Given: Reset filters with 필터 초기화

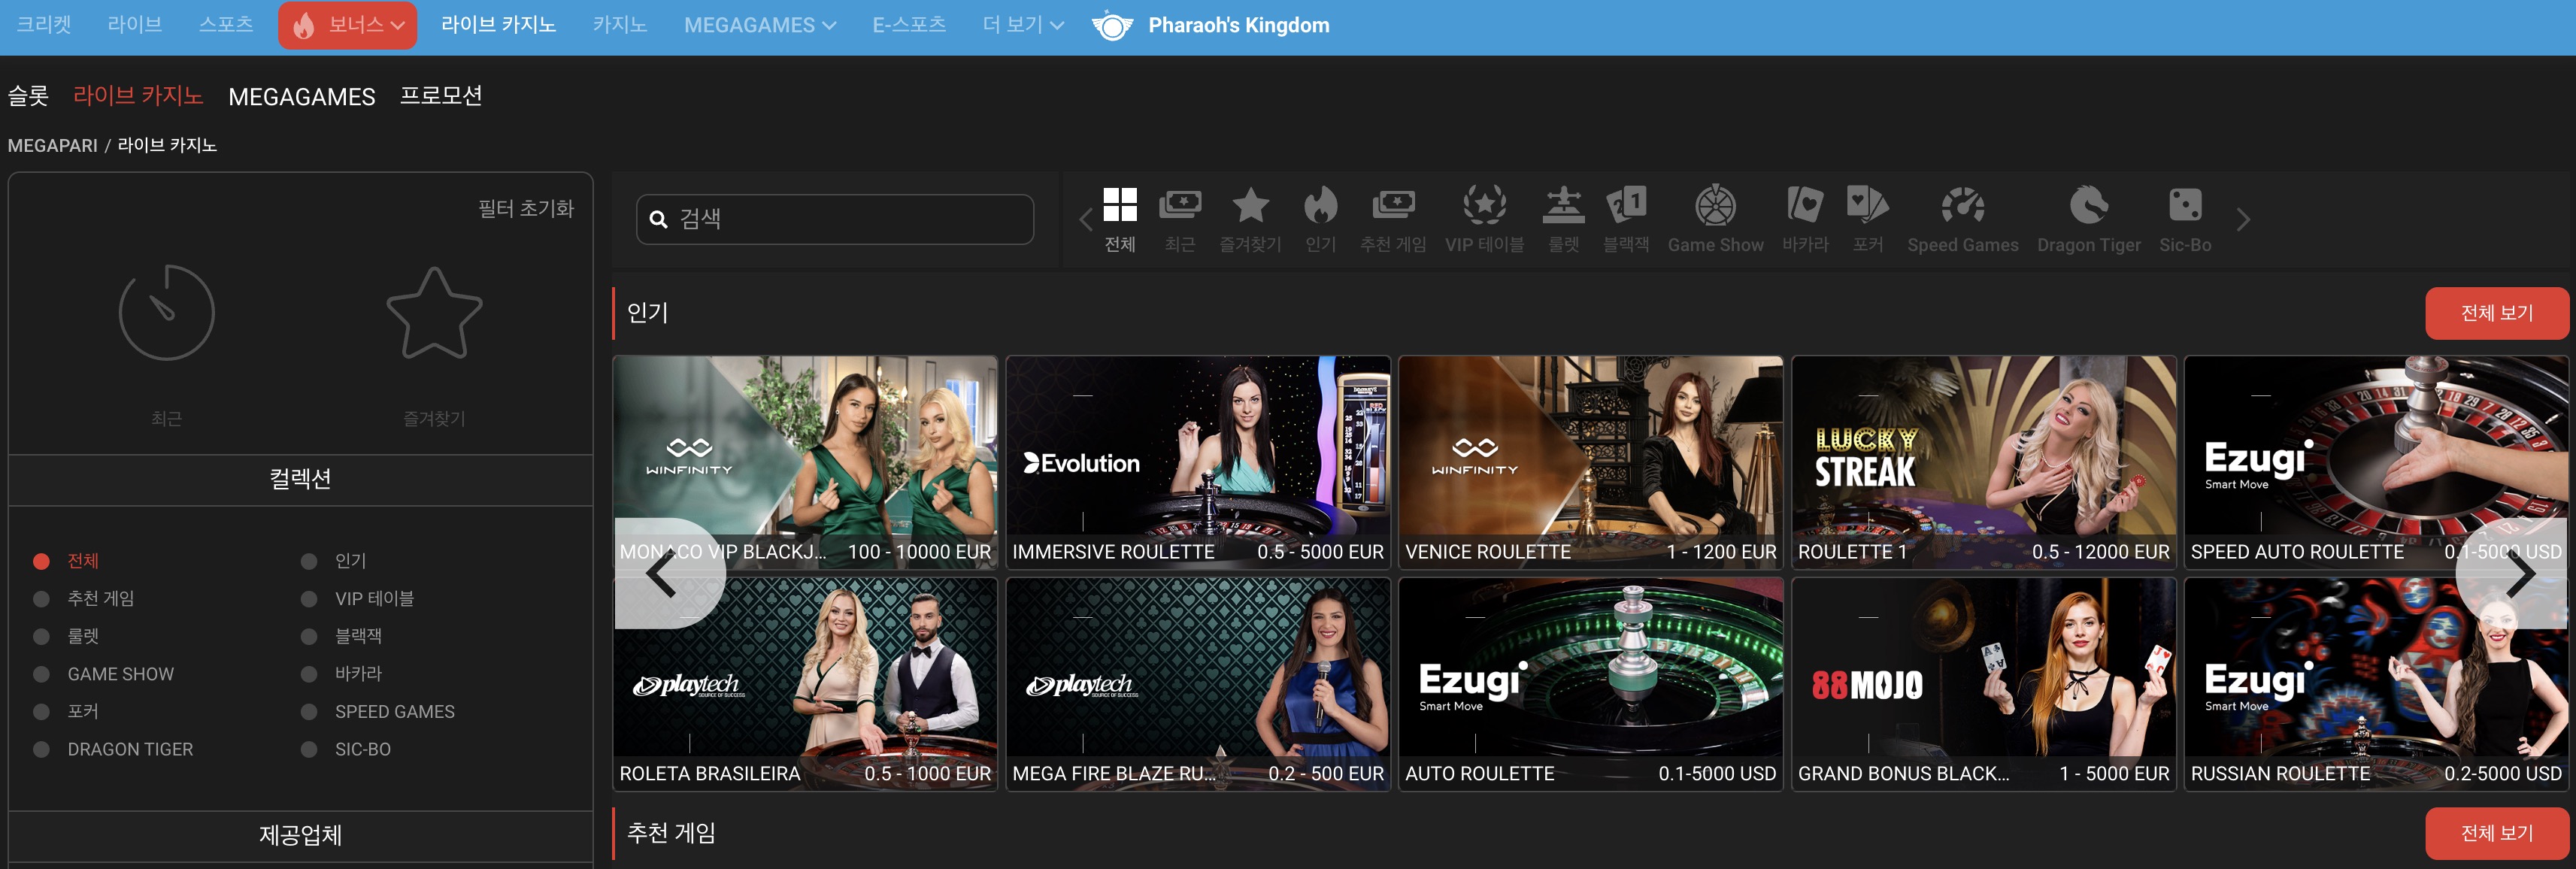Looking at the screenshot, I should pos(526,209).
